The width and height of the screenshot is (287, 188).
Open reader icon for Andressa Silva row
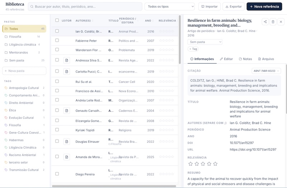(x=67, y=60)
